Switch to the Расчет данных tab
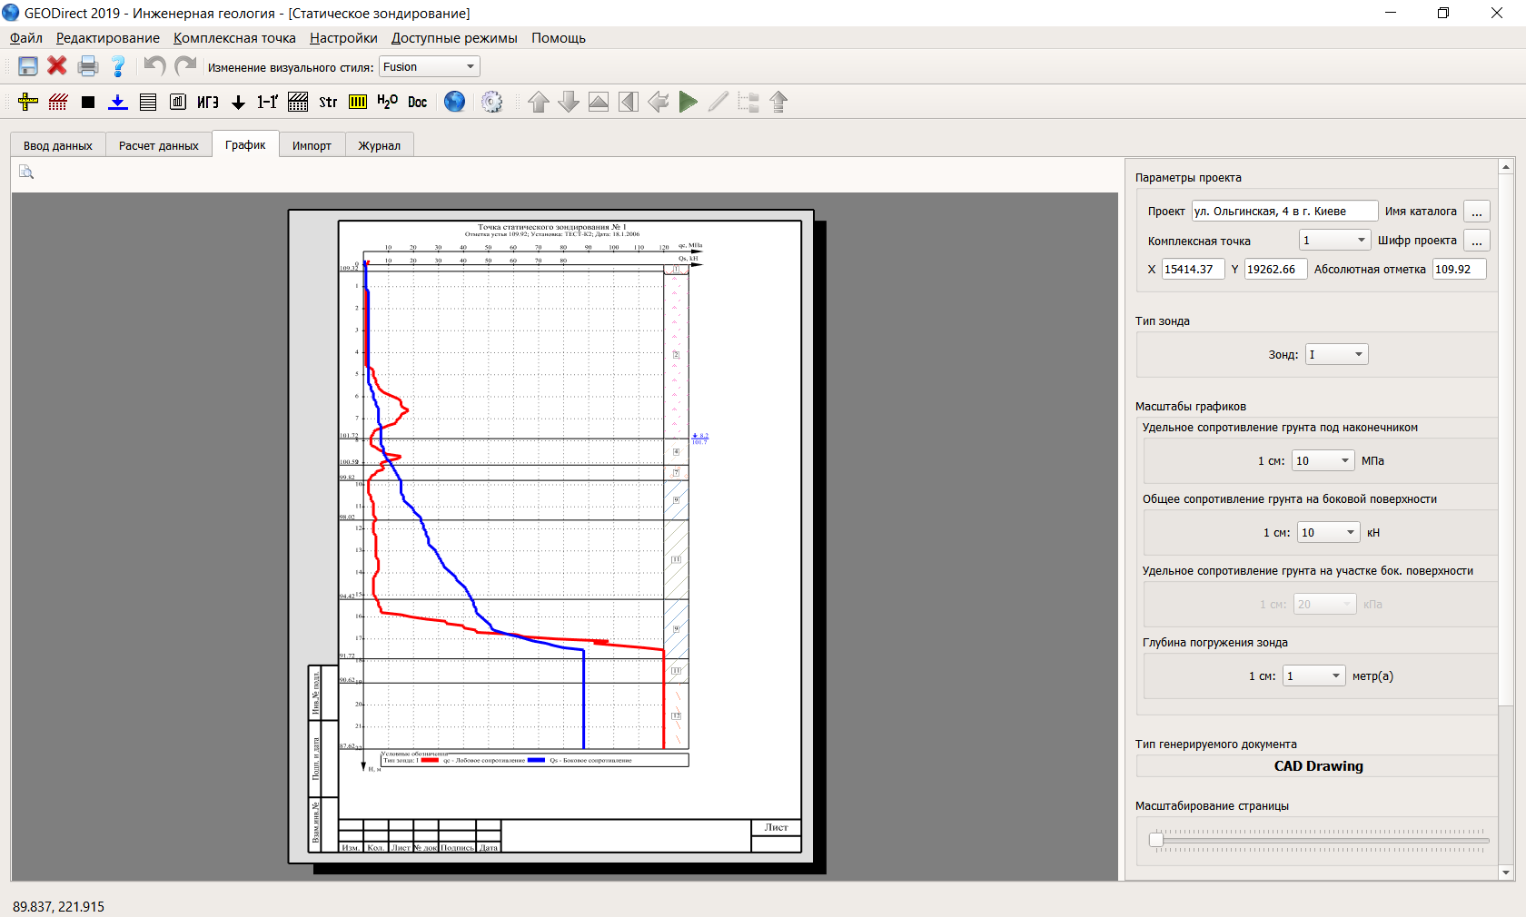The width and height of the screenshot is (1526, 917). (x=159, y=145)
